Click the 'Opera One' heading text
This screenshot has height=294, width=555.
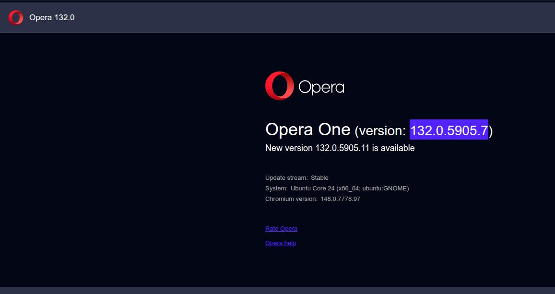click(308, 129)
